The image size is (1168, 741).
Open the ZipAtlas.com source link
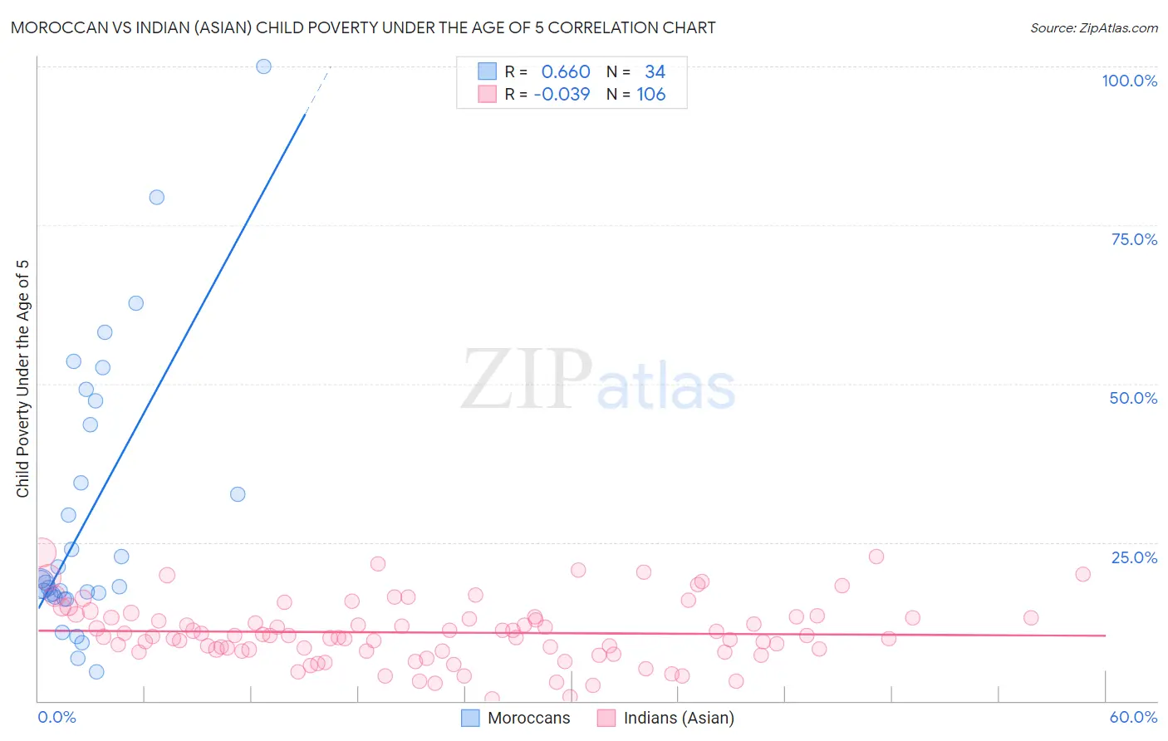click(1093, 27)
